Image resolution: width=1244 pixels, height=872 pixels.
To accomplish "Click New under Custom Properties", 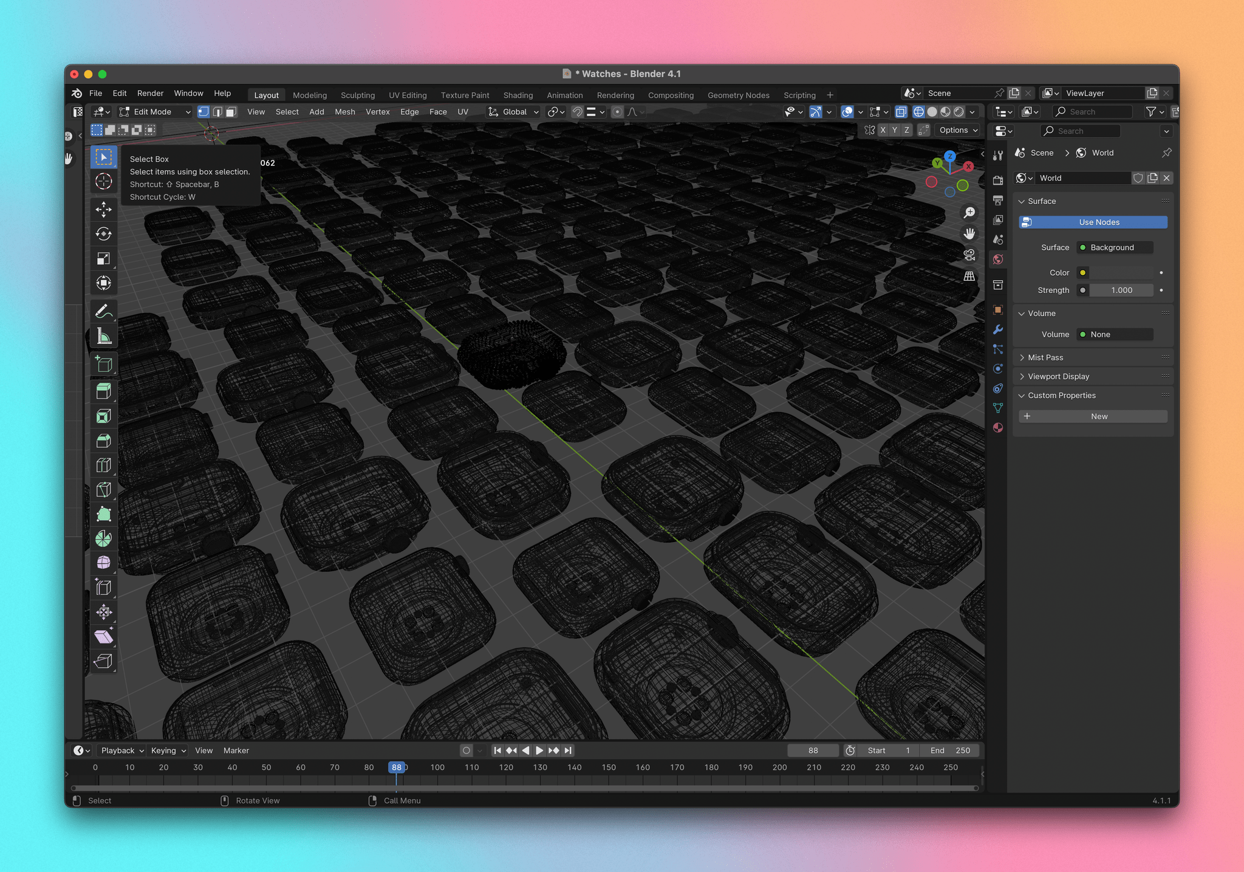I will coord(1093,416).
